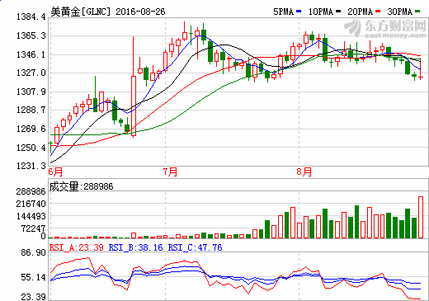This screenshot has width=429, height=301.
Task: Click the 216740 volume axis label
Action: (x=31, y=204)
